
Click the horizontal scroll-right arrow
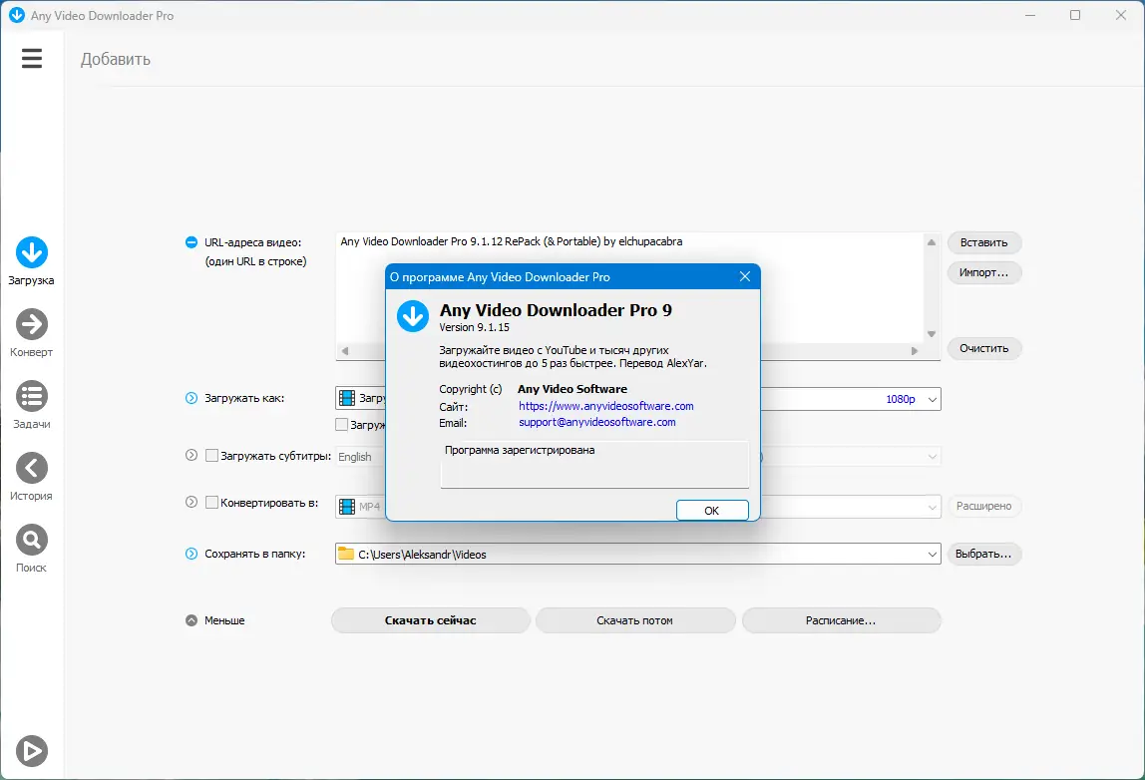click(914, 351)
